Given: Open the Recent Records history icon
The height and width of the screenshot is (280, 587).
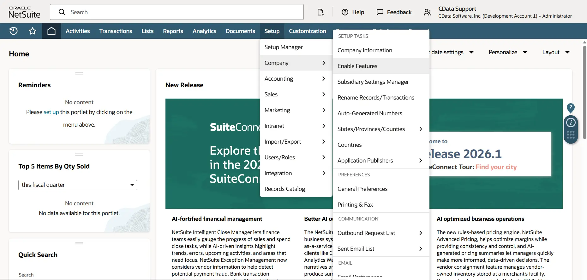Looking at the screenshot, I should tap(13, 31).
